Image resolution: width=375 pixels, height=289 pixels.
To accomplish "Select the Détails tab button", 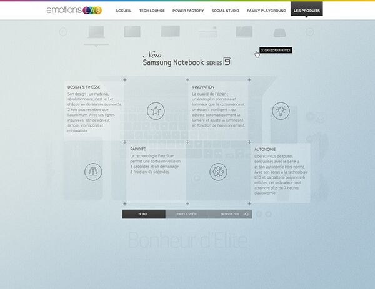I will (x=144, y=214).
